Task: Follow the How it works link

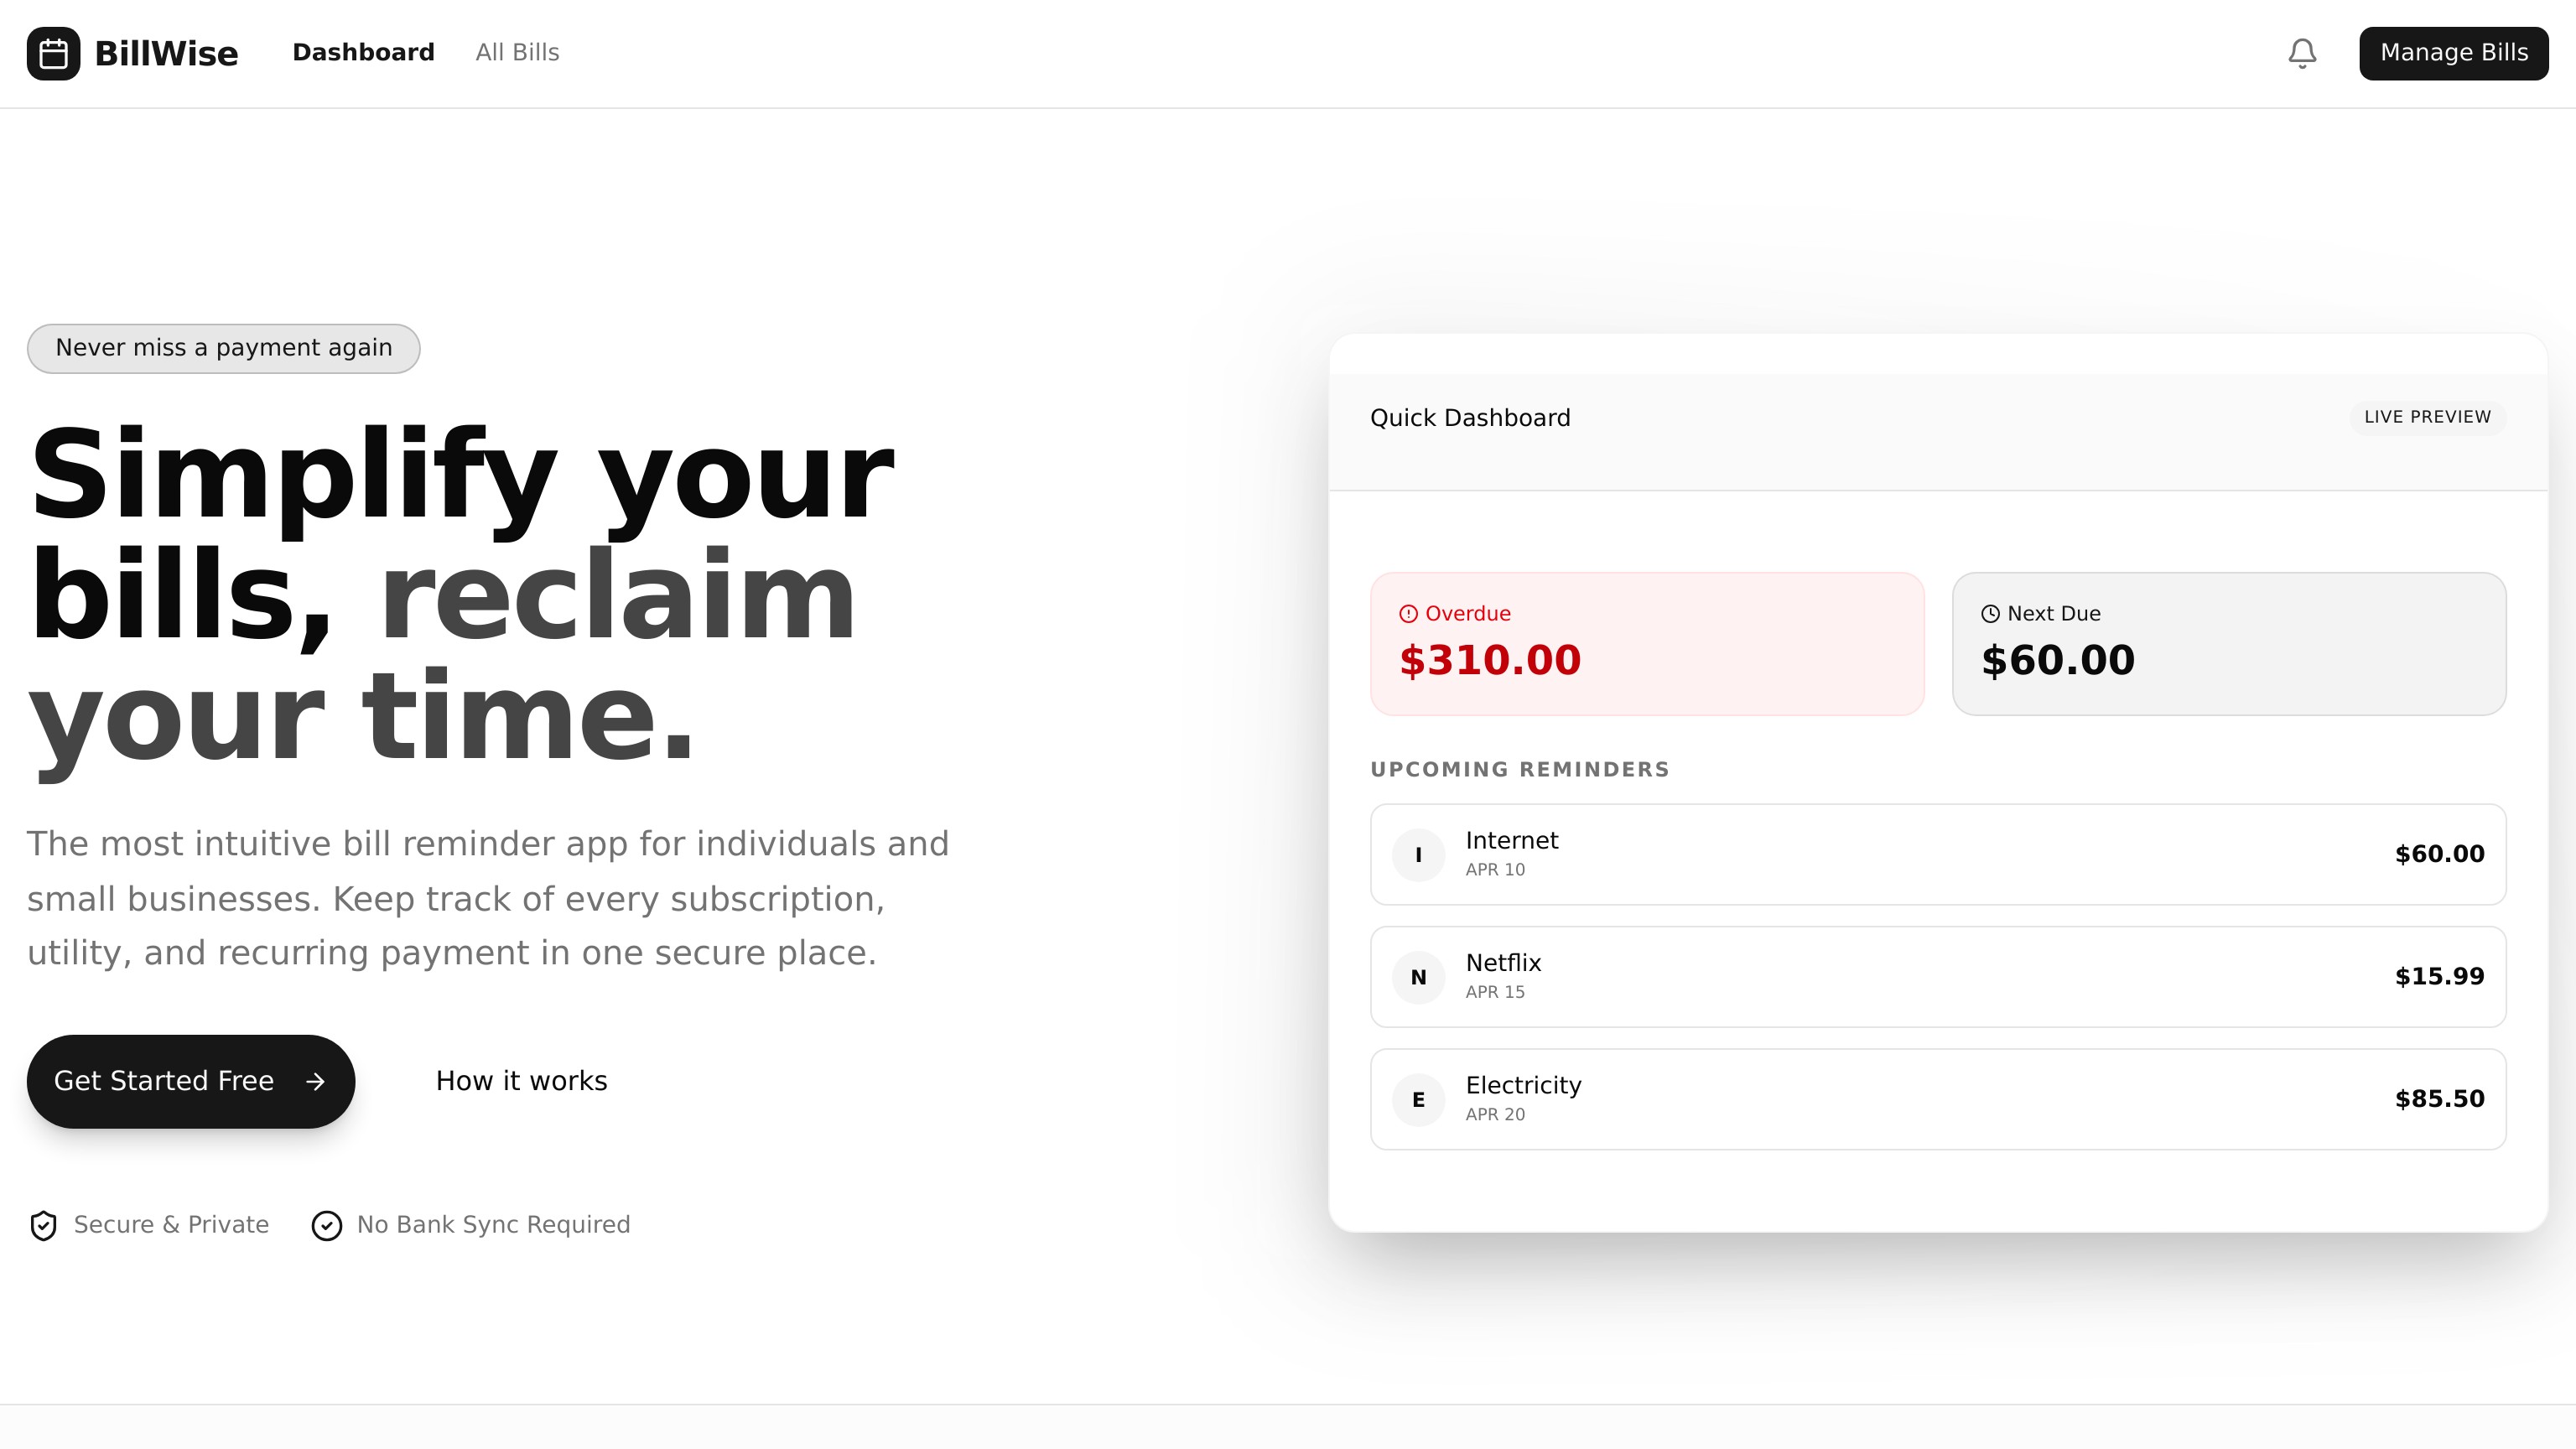Action: click(x=521, y=1081)
